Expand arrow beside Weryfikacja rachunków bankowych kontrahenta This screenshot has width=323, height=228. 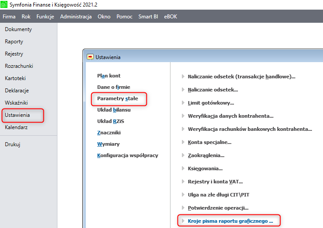[183, 129]
